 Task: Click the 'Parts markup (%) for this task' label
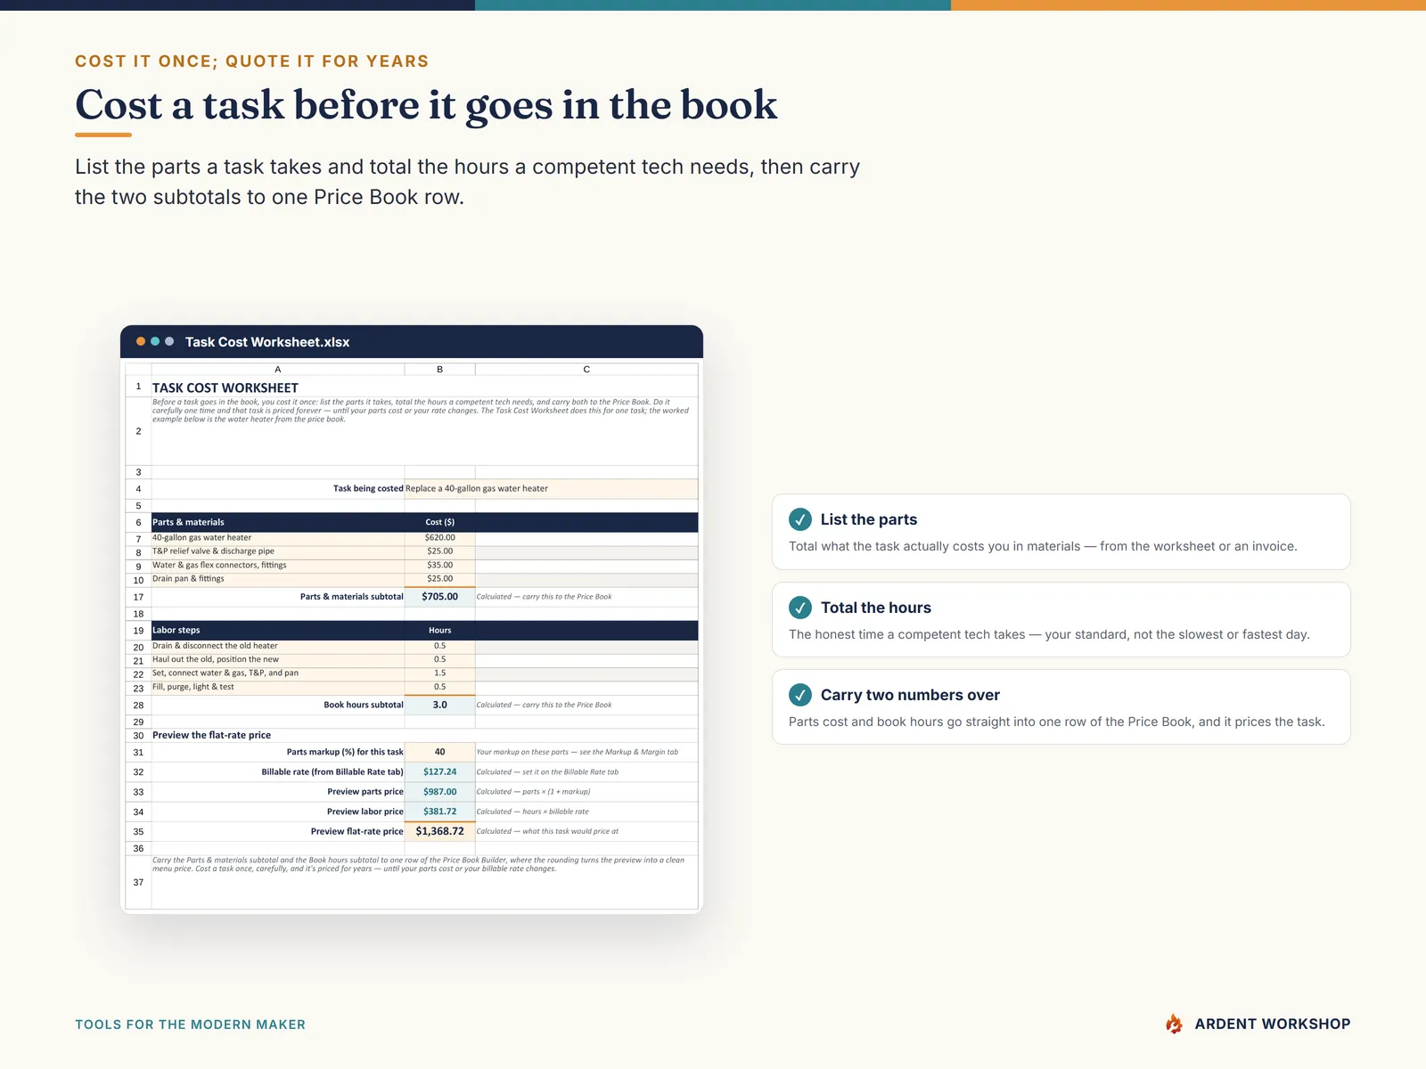345,752
